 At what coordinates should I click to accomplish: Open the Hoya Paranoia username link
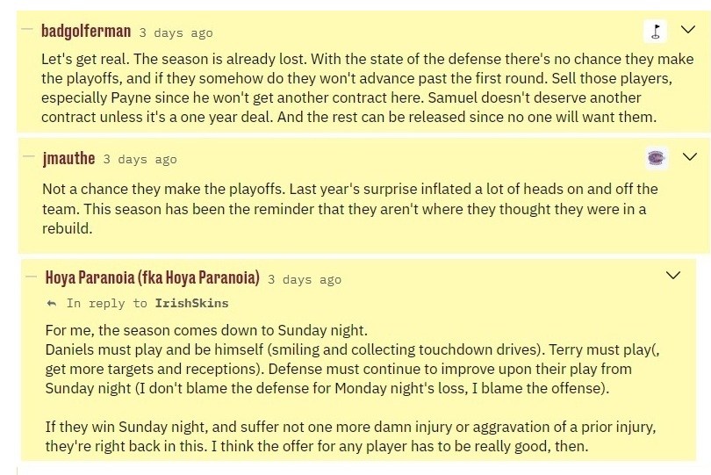coord(152,279)
